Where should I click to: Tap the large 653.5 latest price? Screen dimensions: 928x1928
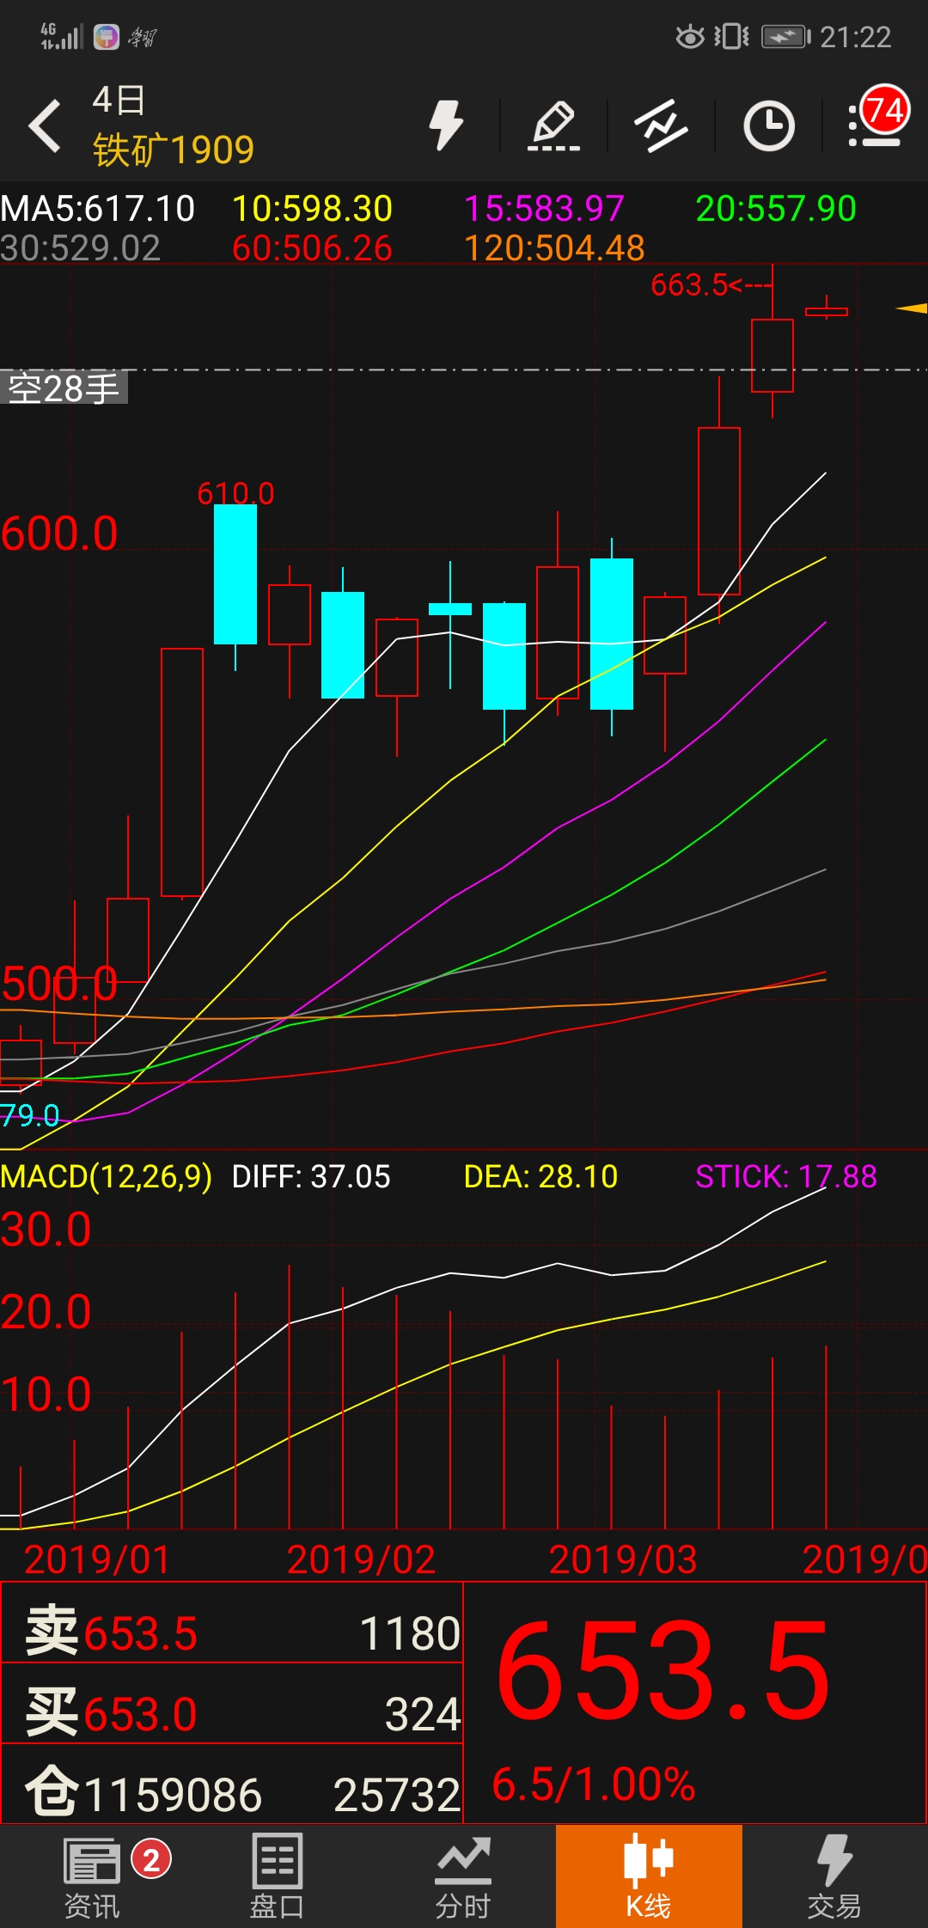(x=663, y=1671)
